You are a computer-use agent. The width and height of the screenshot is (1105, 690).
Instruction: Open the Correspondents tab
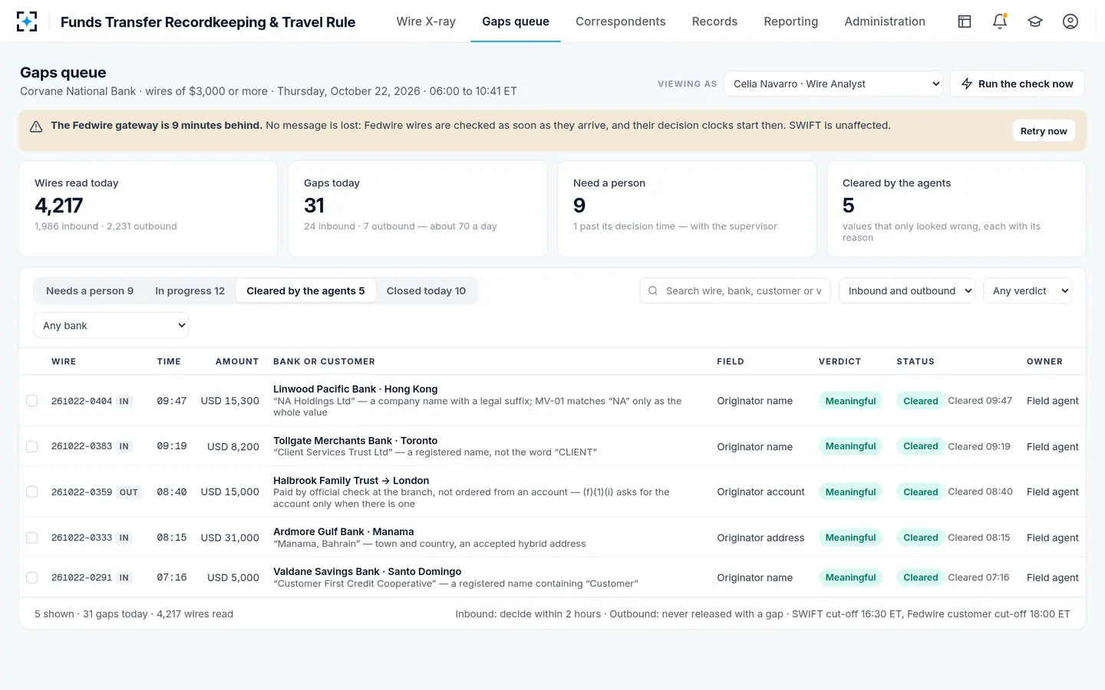click(x=621, y=21)
